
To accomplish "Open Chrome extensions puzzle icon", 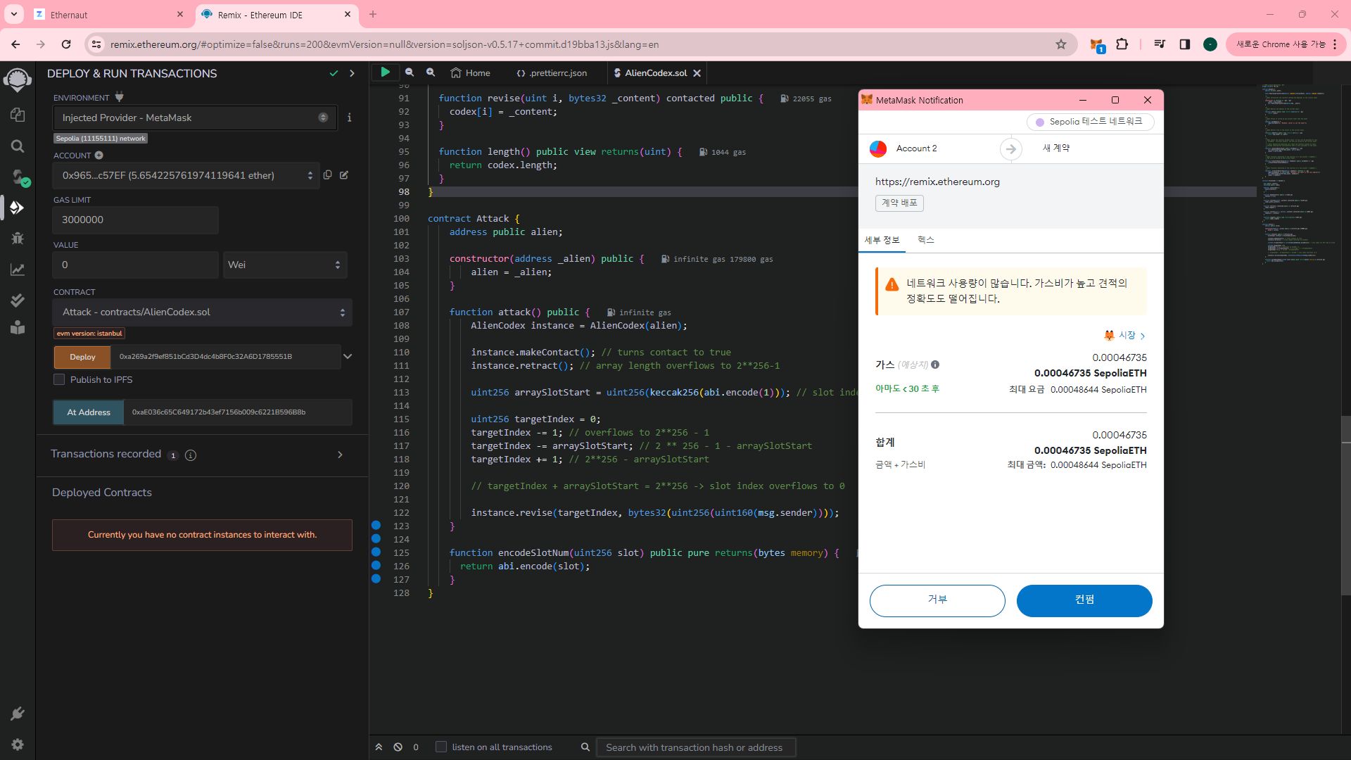I will point(1122,44).
